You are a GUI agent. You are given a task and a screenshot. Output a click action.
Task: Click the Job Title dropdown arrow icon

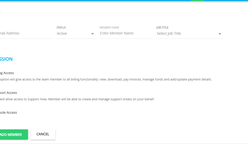(220, 34)
